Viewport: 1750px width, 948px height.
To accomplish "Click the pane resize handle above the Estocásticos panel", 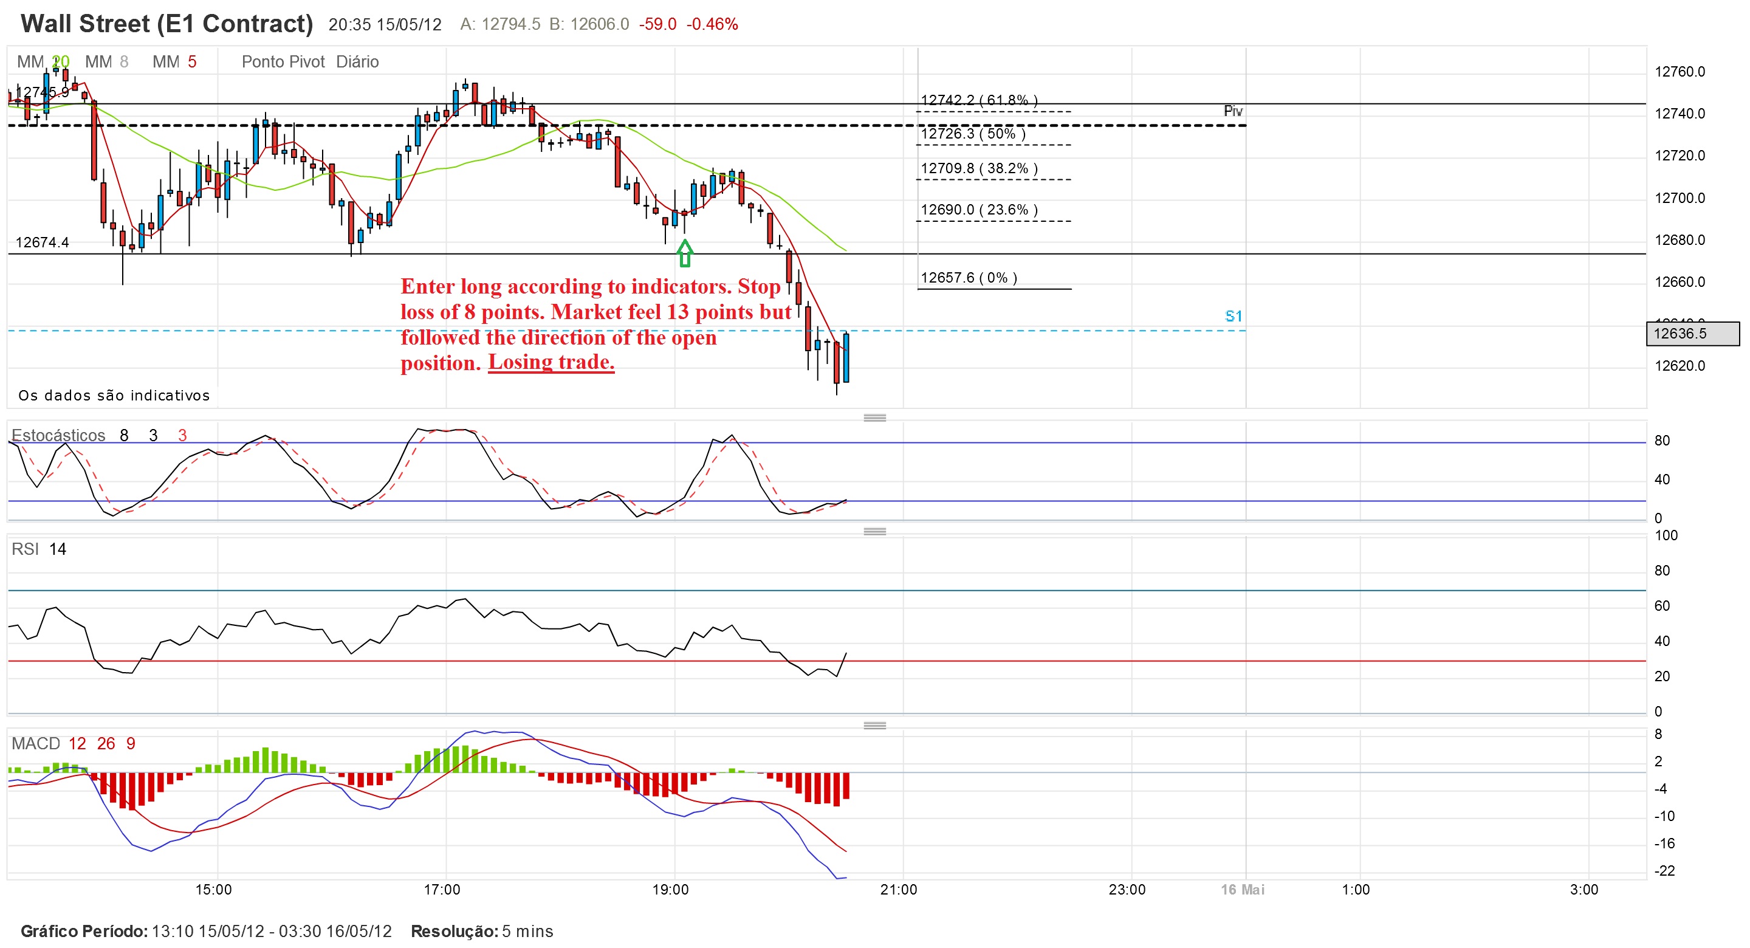I will click(874, 417).
